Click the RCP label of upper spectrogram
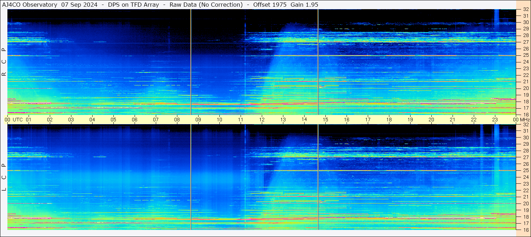This screenshot has height=237, width=531. 4,62
